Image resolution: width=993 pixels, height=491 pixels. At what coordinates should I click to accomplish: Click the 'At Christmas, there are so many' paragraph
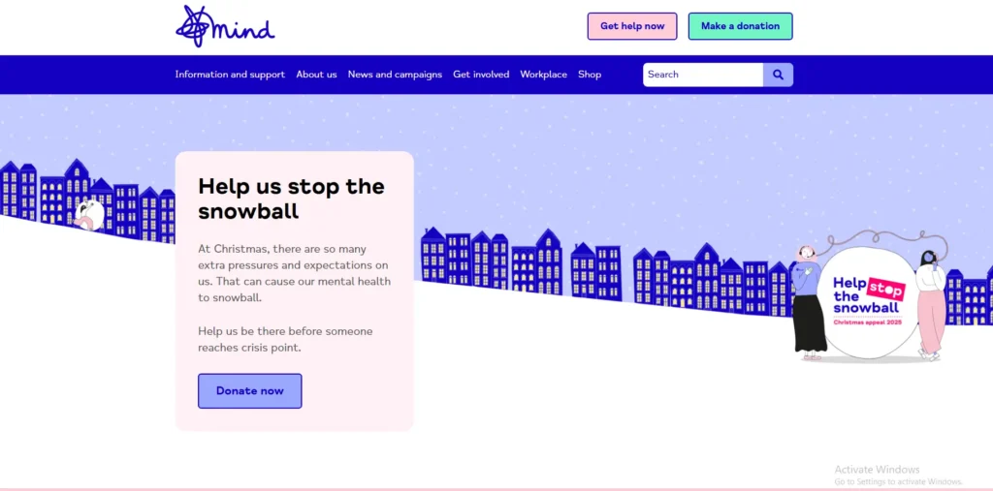(294, 273)
